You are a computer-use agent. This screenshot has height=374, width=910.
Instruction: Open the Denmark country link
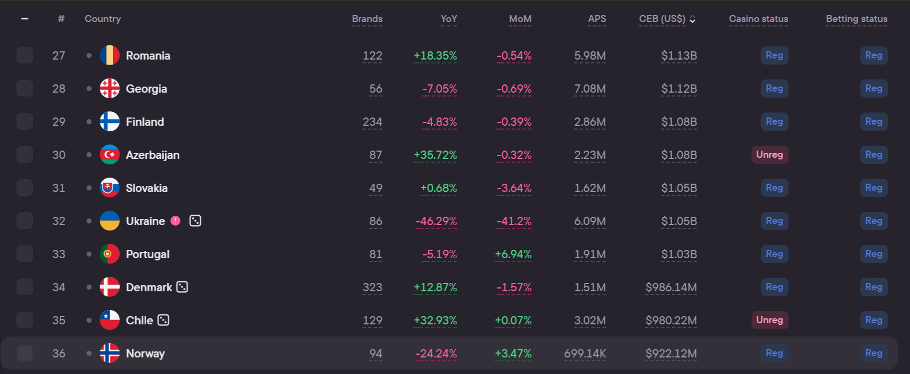coord(149,287)
